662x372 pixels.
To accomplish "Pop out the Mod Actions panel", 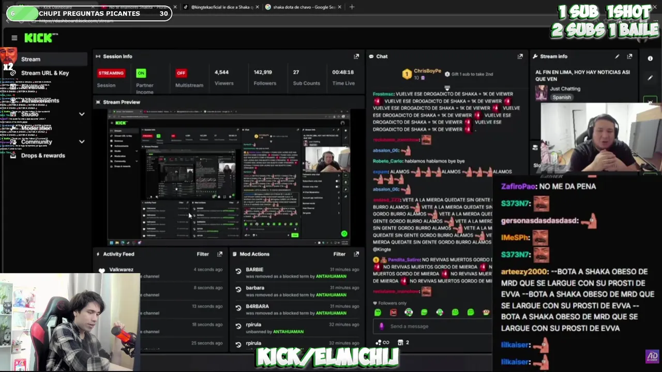I will pyautogui.click(x=356, y=254).
